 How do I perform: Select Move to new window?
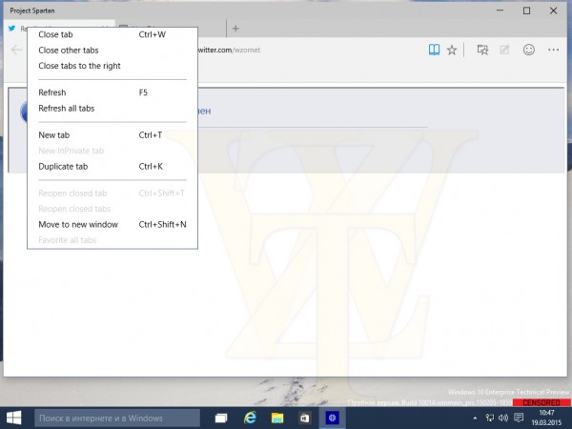tap(112, 224)
